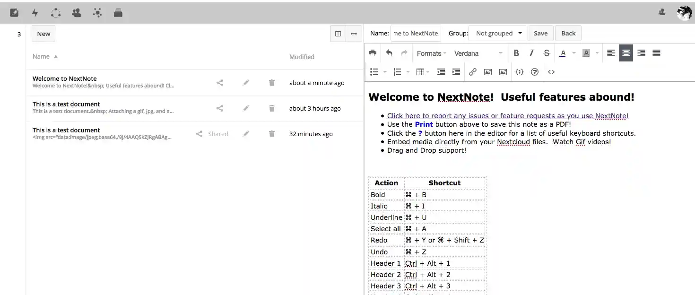Insert an image into the note
This screenshot has height=295, width=695.
[x=487, y=72]
